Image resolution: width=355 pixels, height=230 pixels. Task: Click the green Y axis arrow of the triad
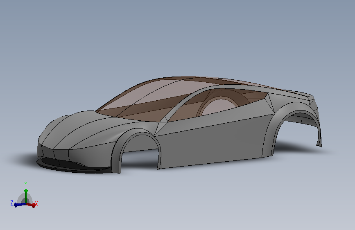pyautogui.click(x=26, y=196)
